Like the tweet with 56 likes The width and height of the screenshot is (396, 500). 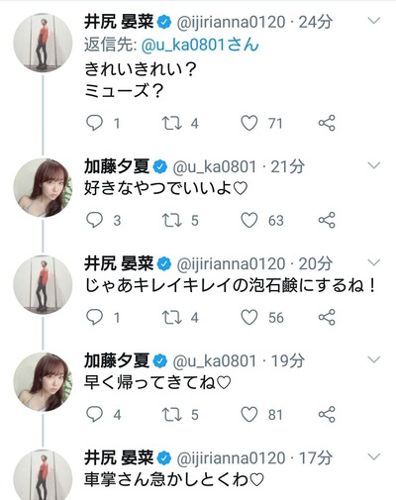coord(249,318)
